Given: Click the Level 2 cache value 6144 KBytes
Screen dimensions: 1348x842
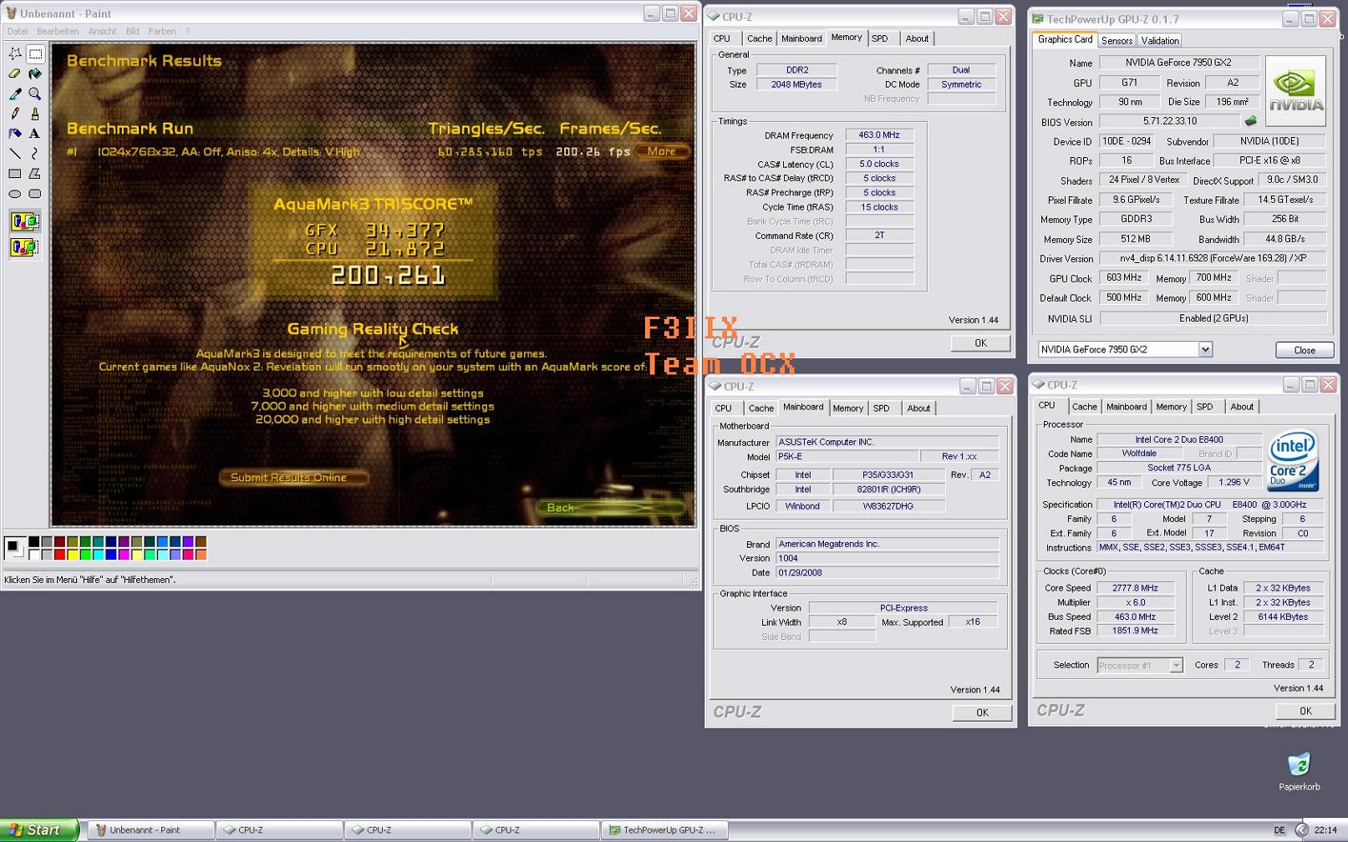Looking at the screenshot, I should [x=1283, y=616].
